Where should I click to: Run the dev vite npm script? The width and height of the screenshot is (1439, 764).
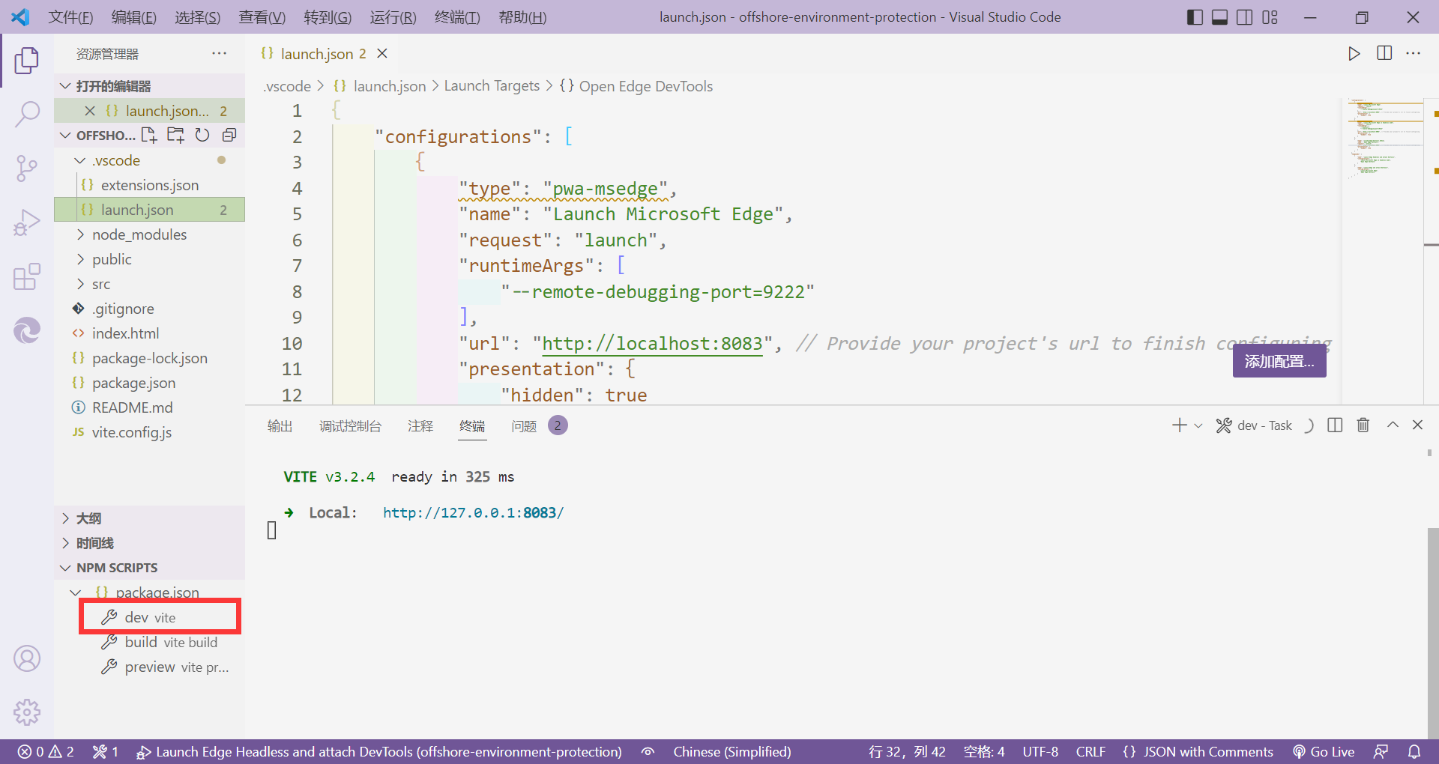160,617
